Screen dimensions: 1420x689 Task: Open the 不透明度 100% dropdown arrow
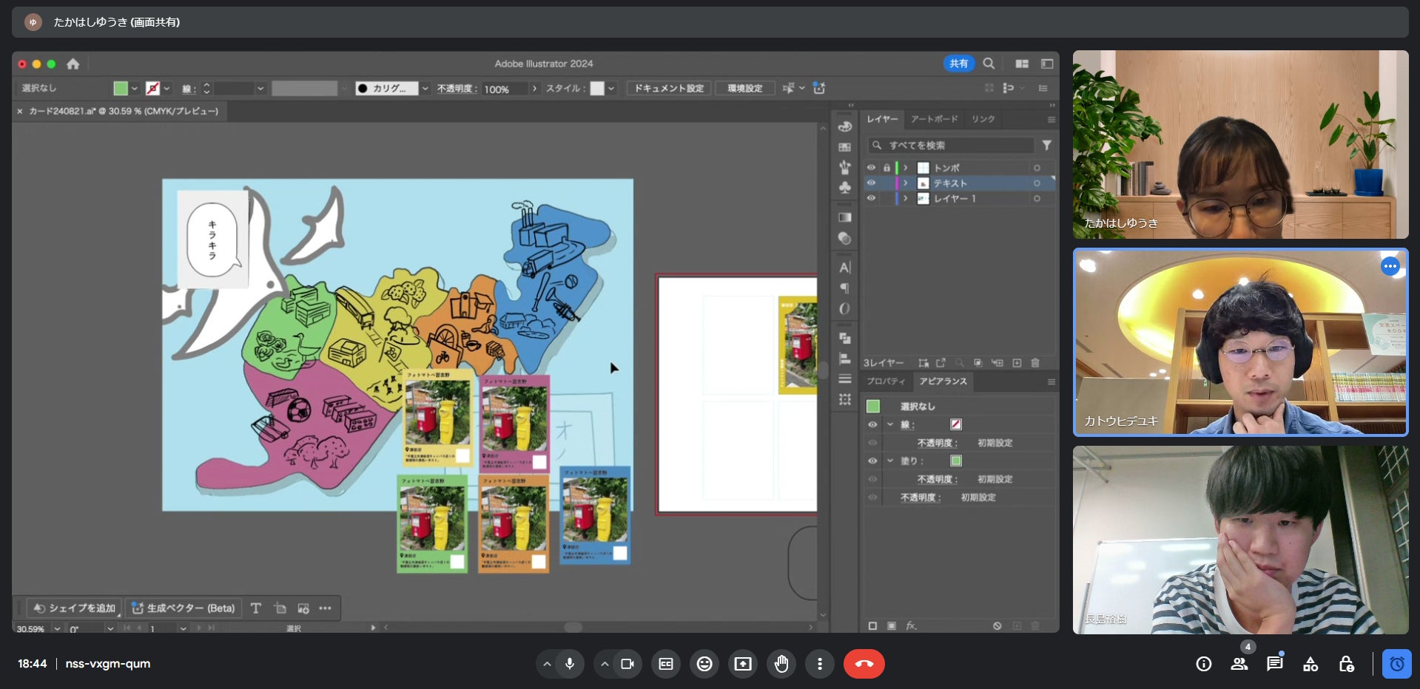(534, 89)
